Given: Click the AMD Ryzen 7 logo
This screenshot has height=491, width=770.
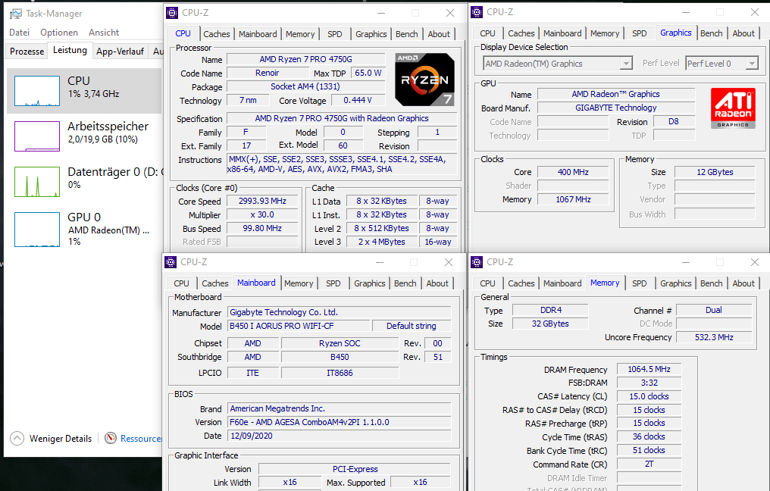Looking at the screenshot, I should pos(424,80).
